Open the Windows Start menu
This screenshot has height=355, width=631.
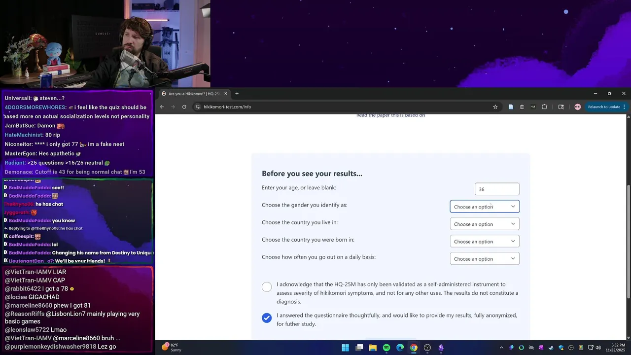coord(346,348)
